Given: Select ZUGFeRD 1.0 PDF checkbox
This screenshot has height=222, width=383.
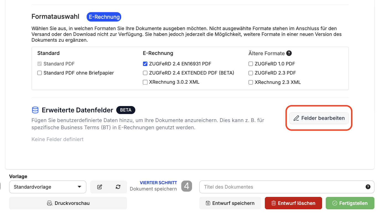Looking at the screenshot, I should pos(251,64).
